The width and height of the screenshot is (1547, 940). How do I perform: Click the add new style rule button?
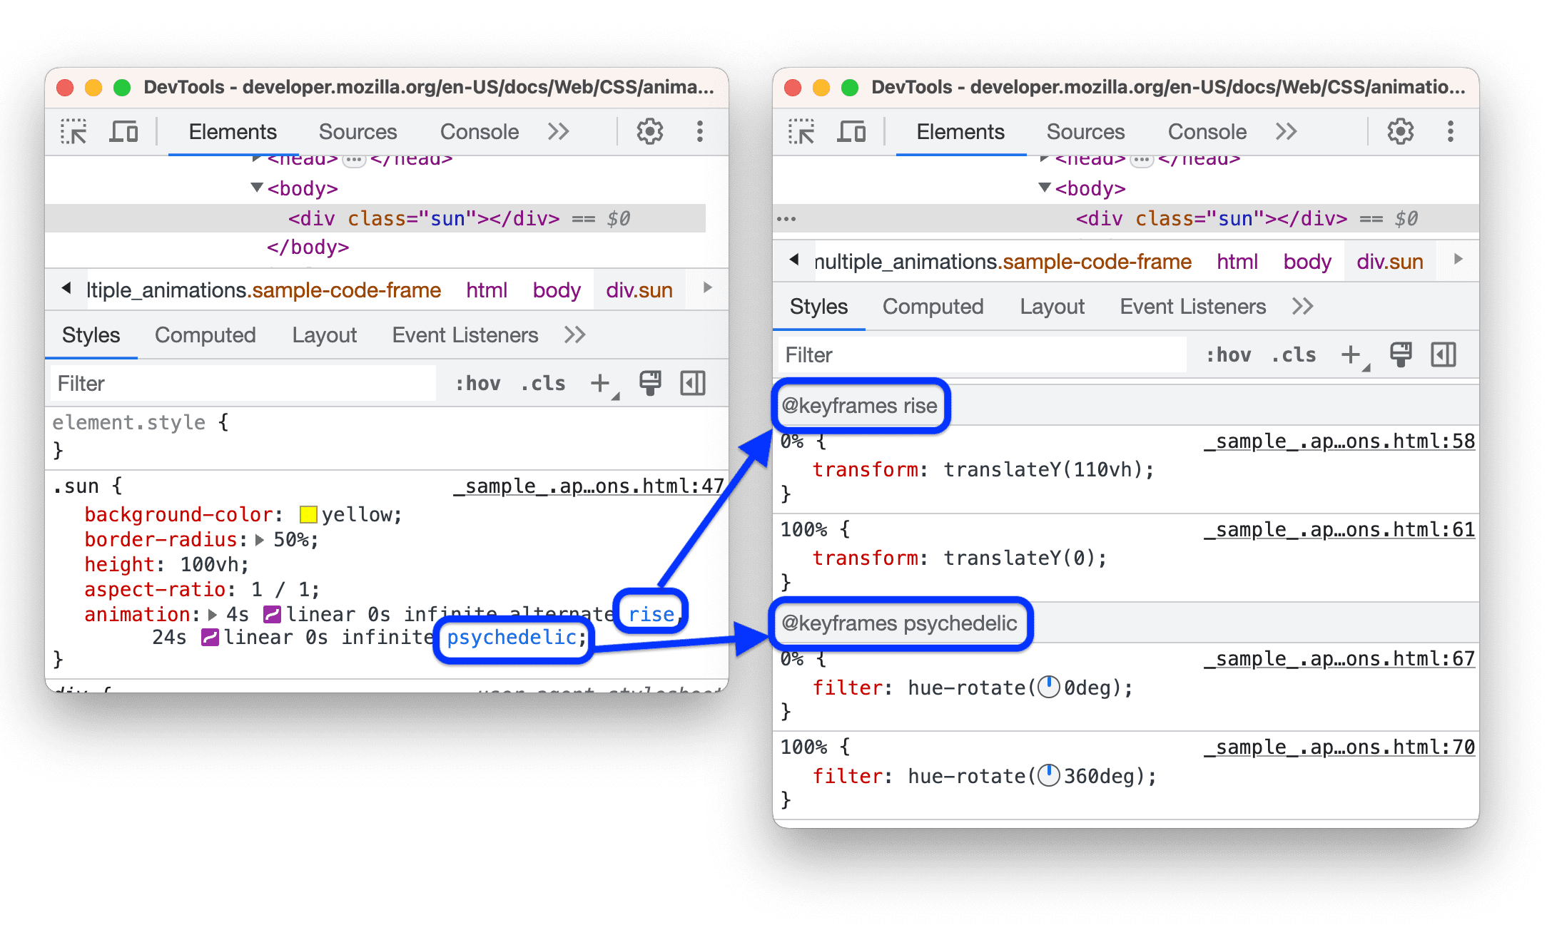(x=597, y=381)
